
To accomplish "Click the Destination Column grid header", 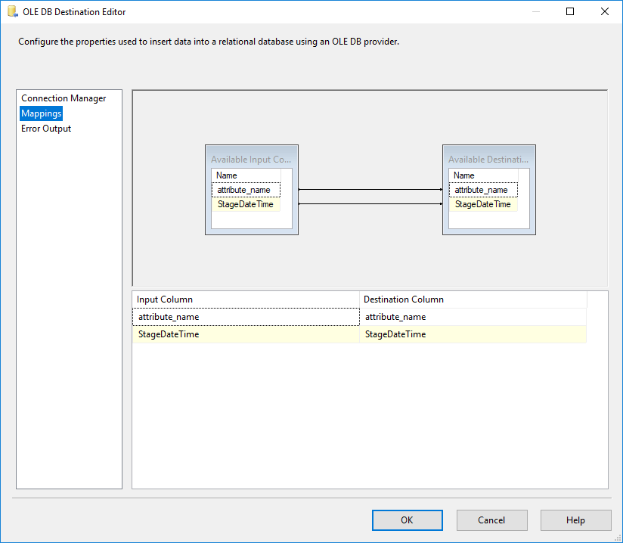I will click(x=473, y=299).
